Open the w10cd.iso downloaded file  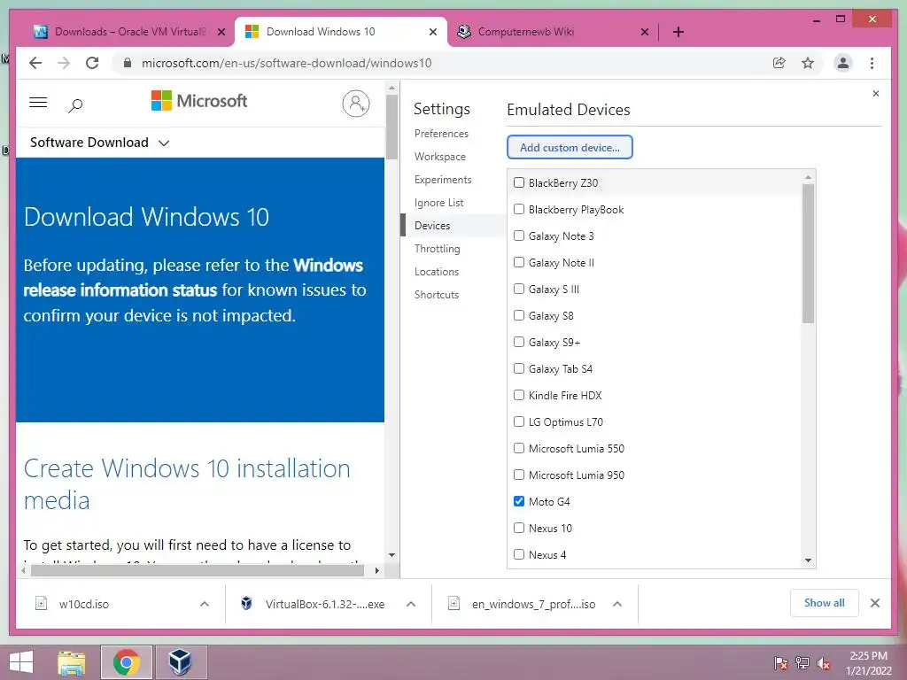[x=84, y=604]
